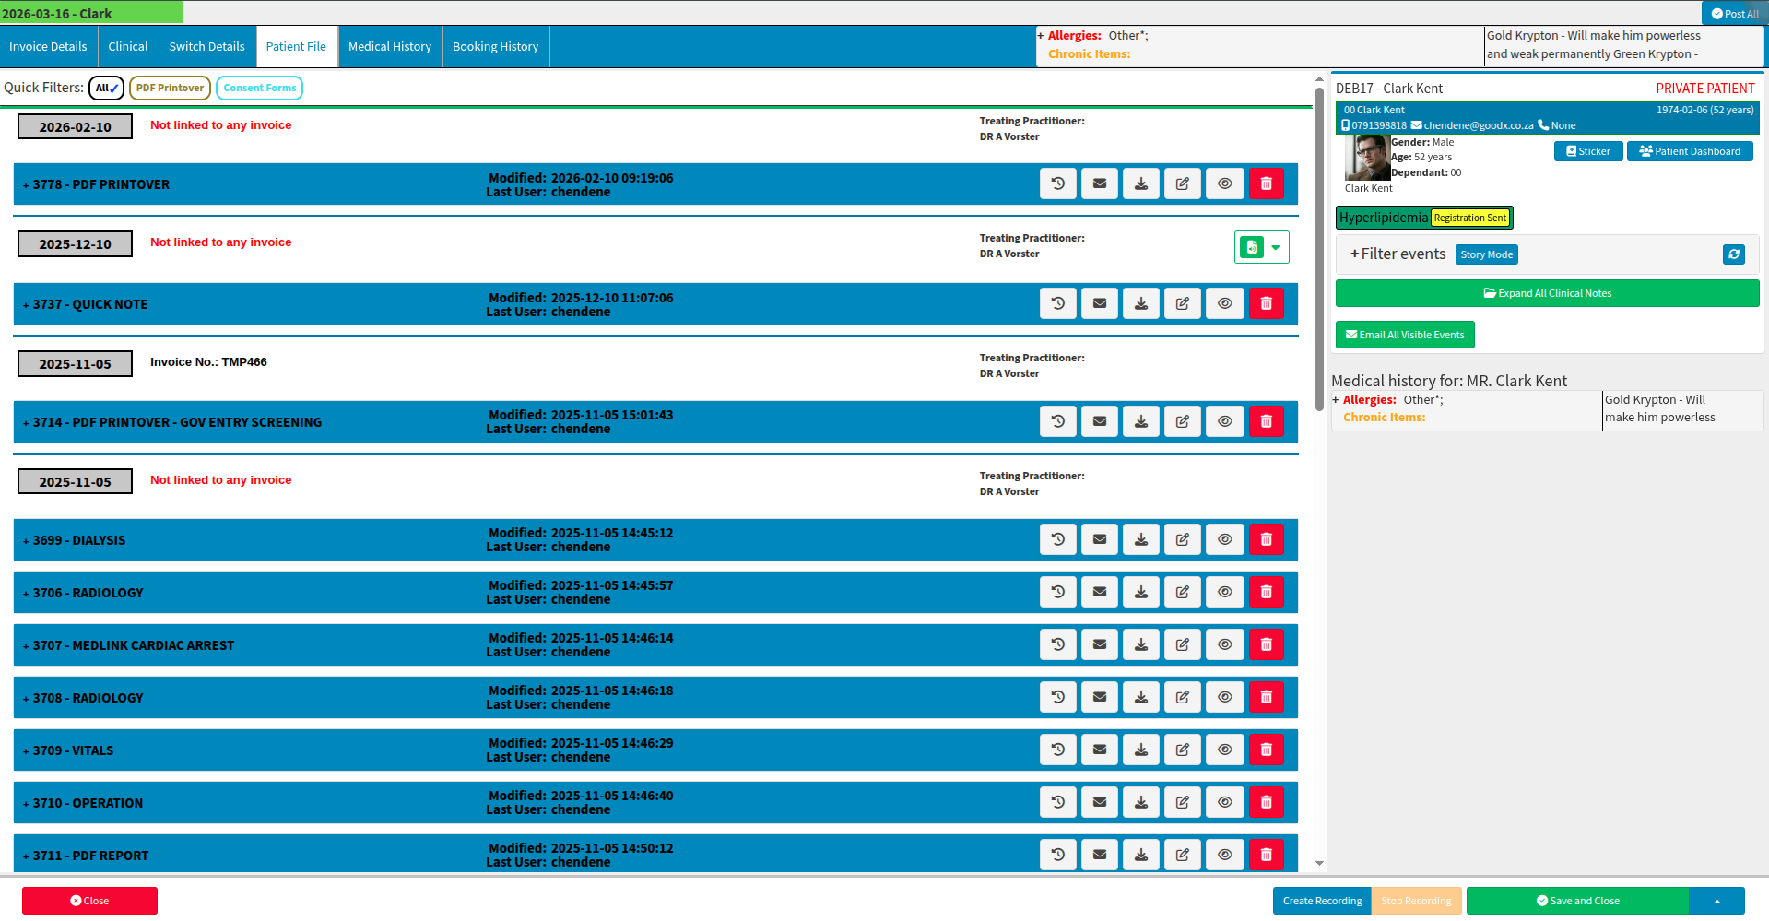The width and height of the screenshot is (1769, 921).
Task: Click Expand All Clinical Notes
Action: pyautogui.click(x=1547, y=293)
